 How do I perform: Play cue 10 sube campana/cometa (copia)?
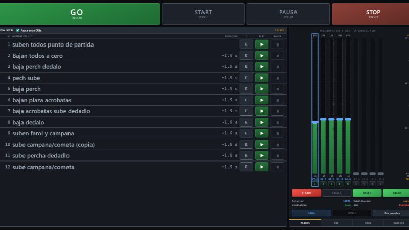pyautogui.click(x=262, y=145)
